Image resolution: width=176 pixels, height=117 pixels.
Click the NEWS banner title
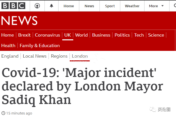[19, 21]
